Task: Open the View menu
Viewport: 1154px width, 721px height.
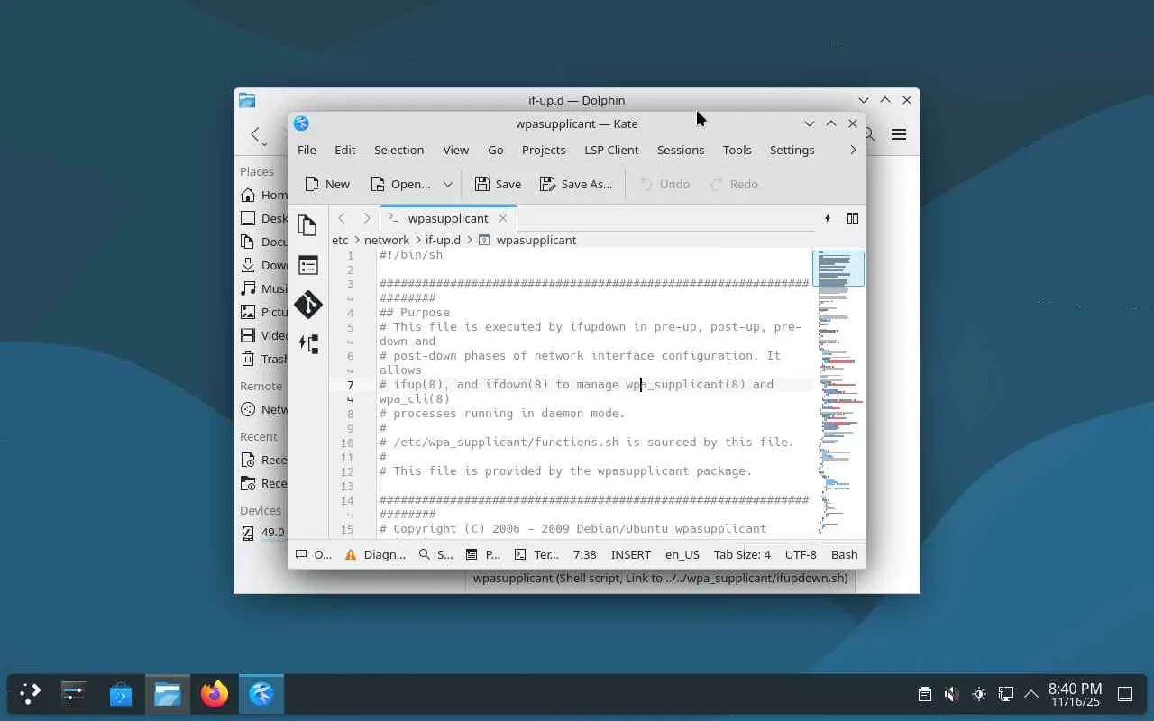Action: (455, 150)
